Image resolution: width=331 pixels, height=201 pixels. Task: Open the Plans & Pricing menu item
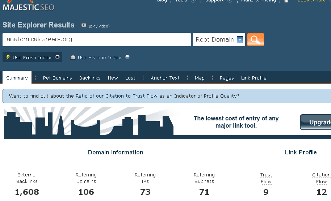click(x=258, y=1)
